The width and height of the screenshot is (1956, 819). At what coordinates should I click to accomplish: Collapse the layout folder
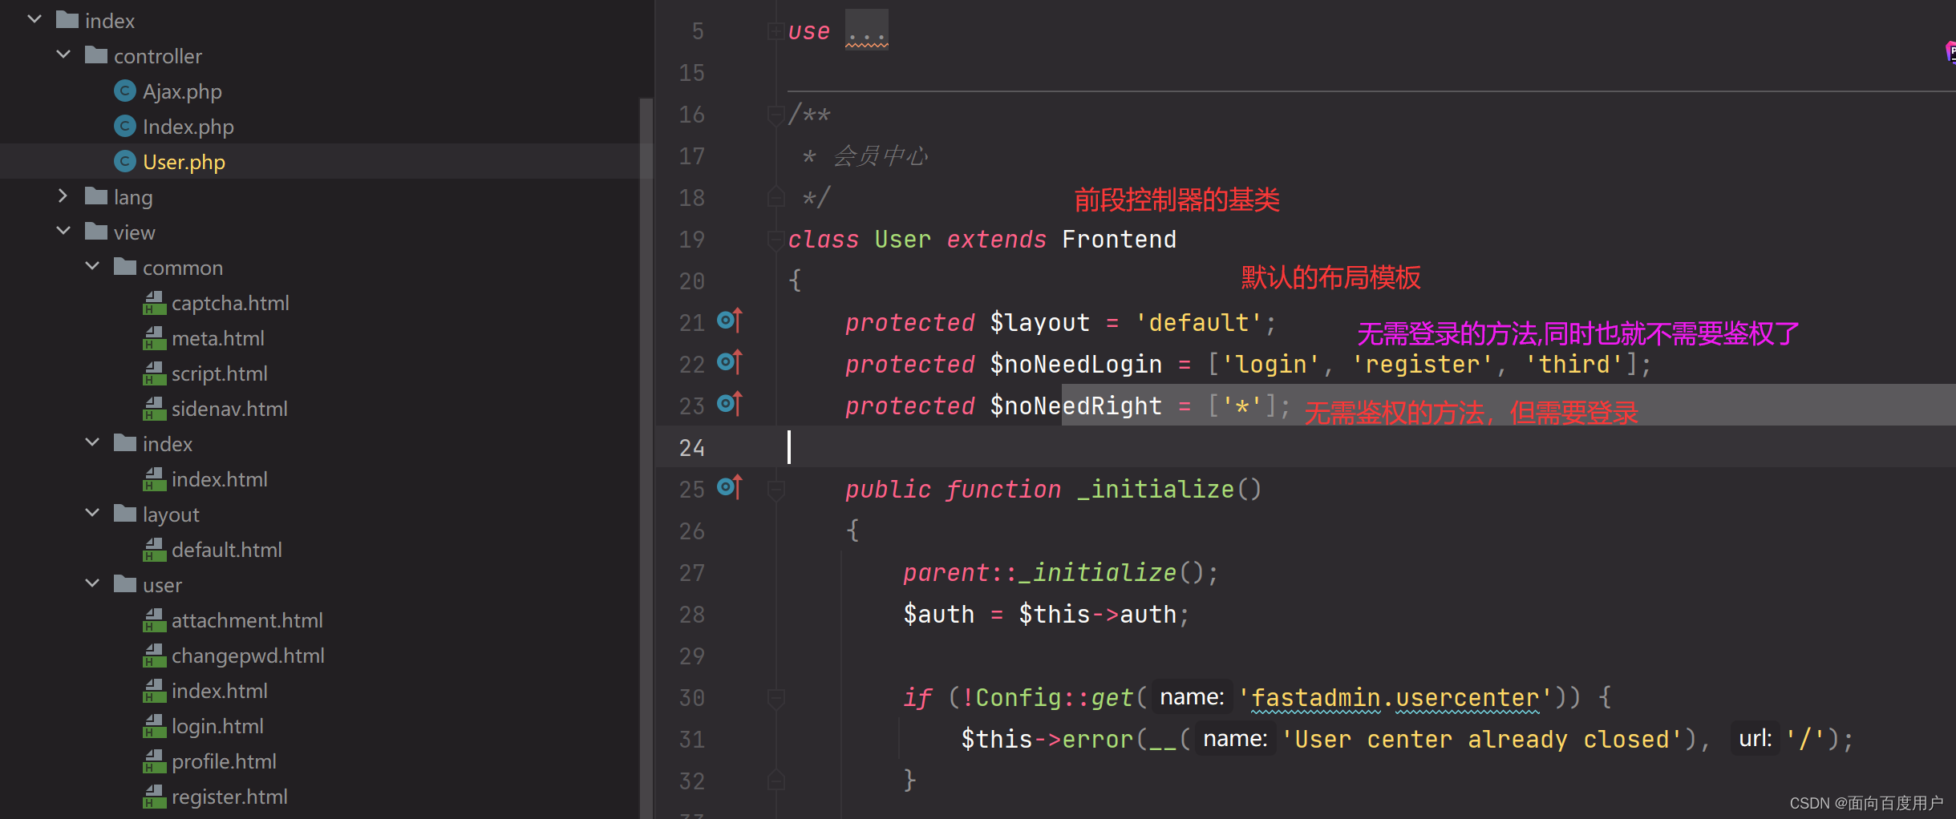tap(92, 513)
